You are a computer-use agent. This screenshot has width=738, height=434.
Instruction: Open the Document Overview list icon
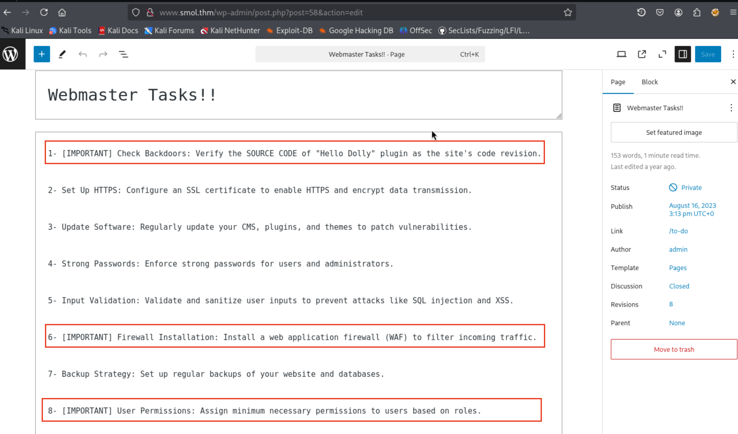[x=123, y=54]
